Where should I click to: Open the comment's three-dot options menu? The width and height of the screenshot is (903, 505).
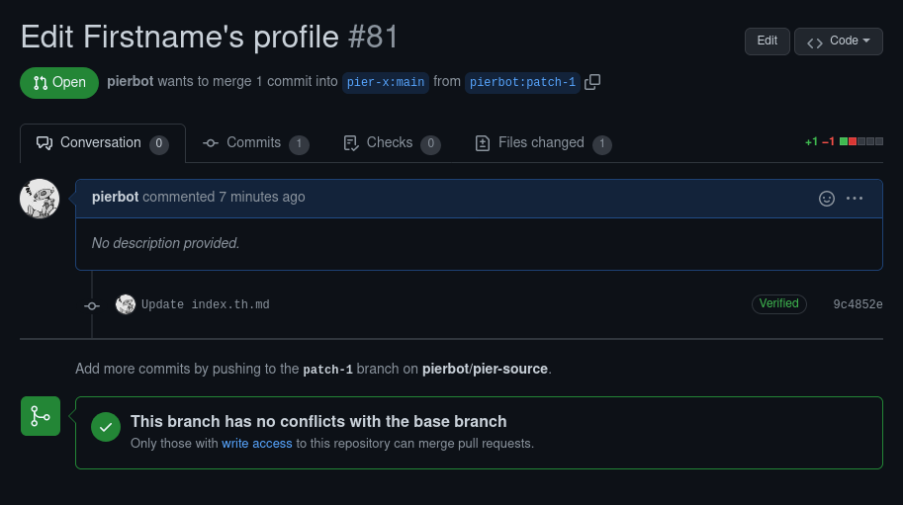pyautogui.click(x=855, y=199)
